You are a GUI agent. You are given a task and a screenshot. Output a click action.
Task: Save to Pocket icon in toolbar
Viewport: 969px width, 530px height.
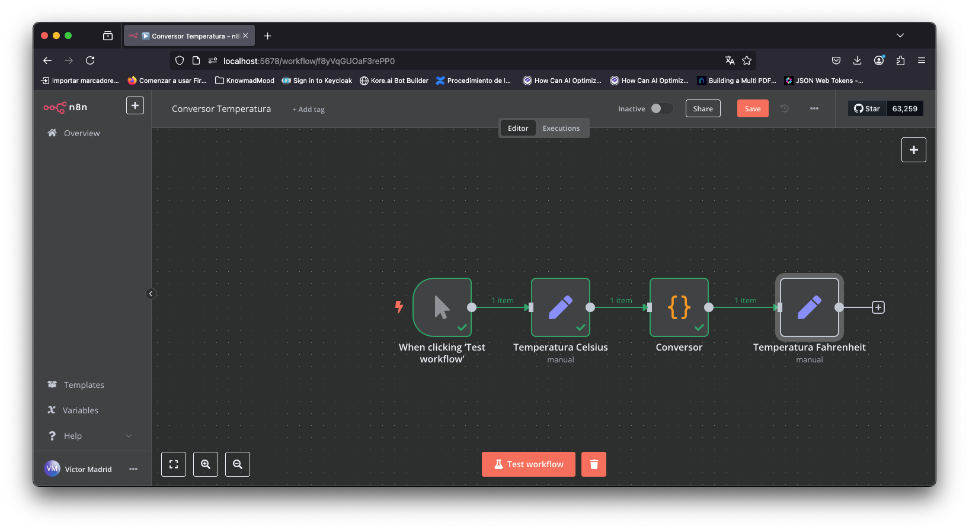836,60
